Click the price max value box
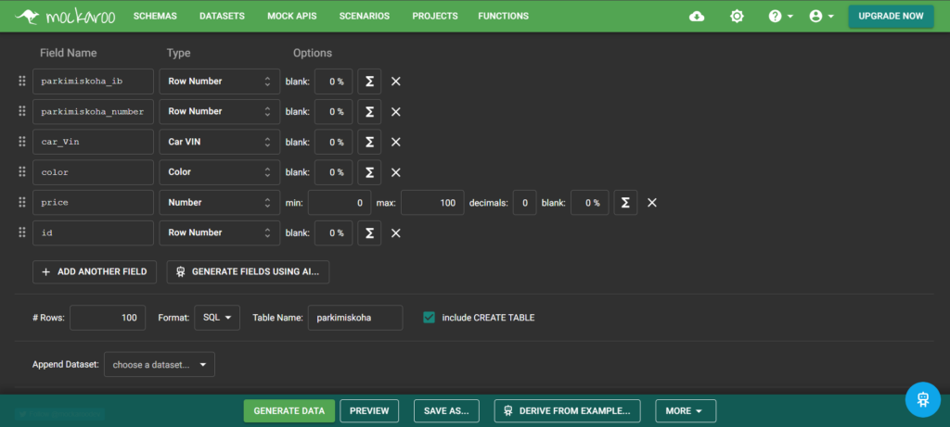 [432, 203]
